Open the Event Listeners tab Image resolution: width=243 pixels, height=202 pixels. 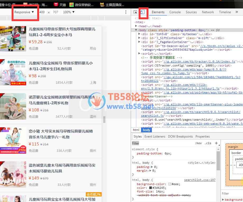coord(155,137)
